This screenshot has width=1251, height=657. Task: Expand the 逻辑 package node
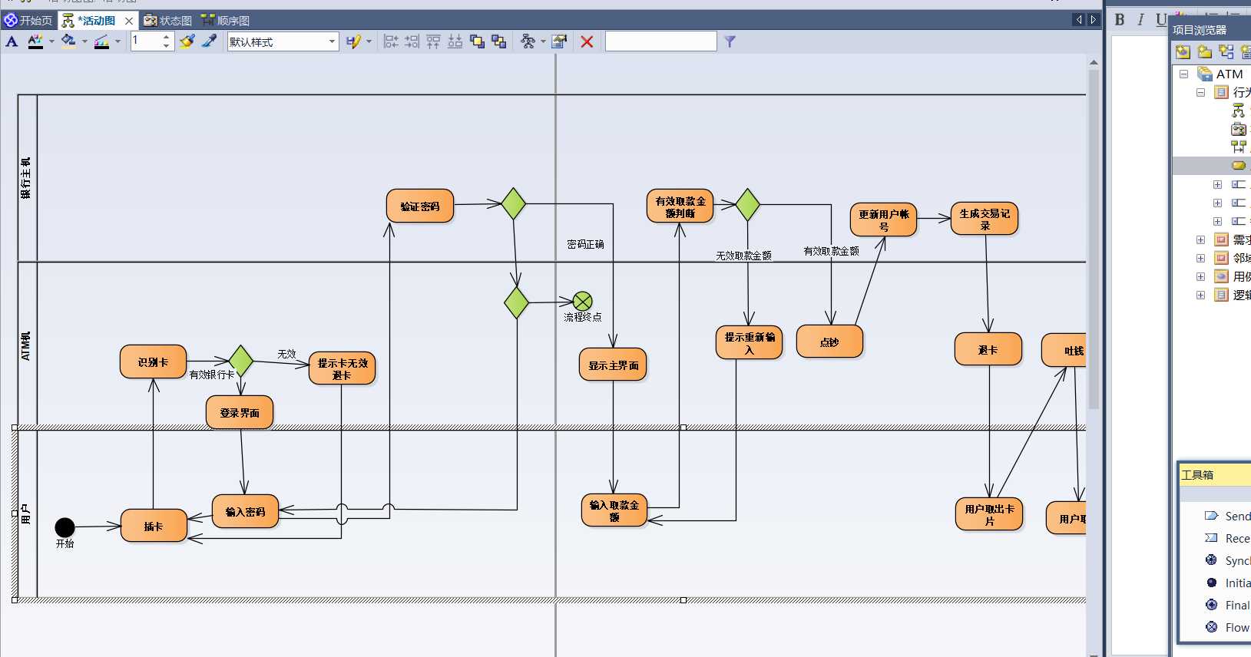(x=1200, y=295)
